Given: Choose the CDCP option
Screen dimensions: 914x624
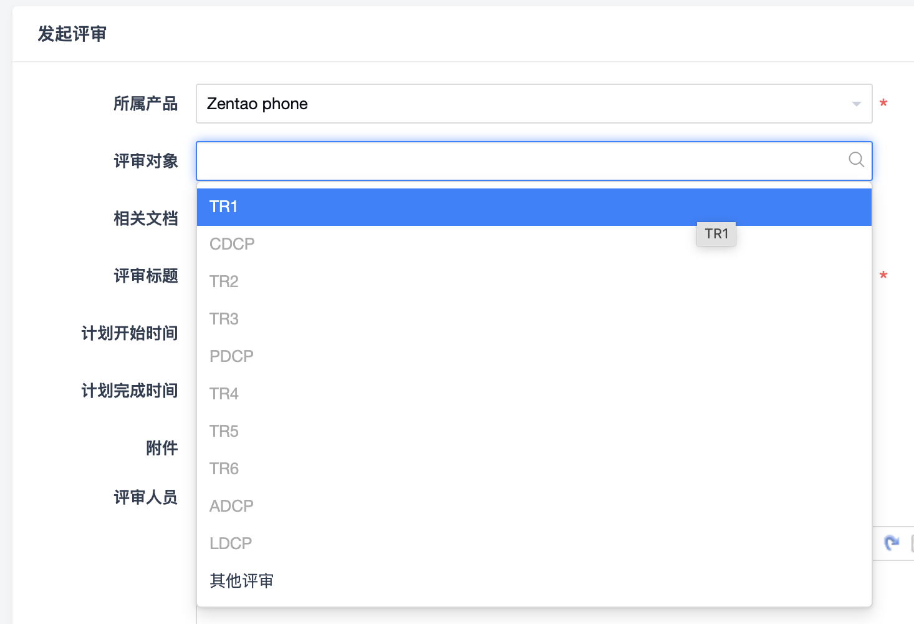Looking at the screenshot, I should tap(232, 244).
